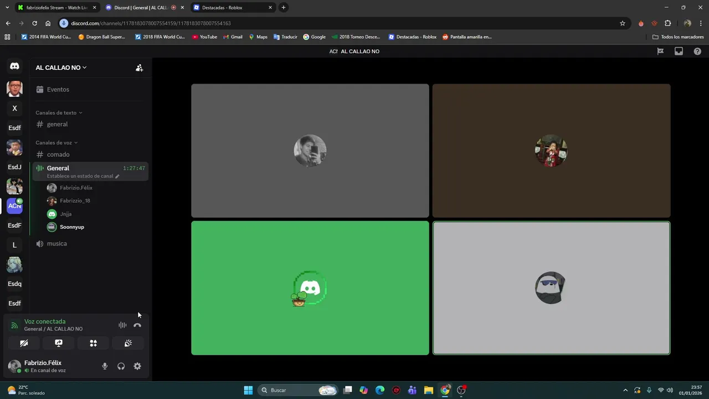709x399 pixels.
Task: Open the AL CALLAO NO server dropdown
Action: [61, 68]
